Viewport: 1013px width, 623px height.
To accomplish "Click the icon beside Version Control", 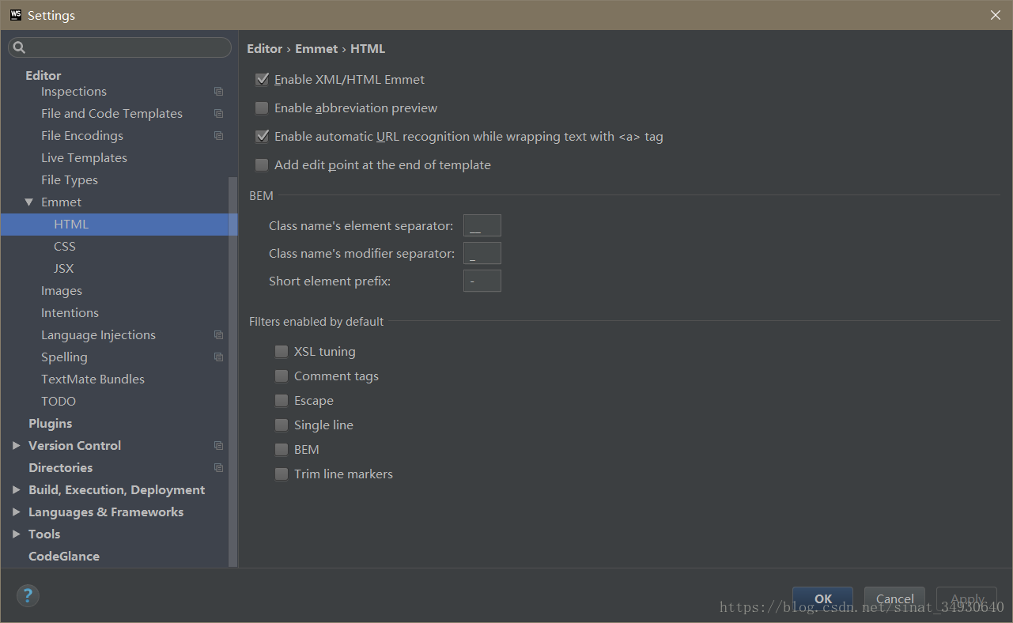I will (x=218, y=445).
